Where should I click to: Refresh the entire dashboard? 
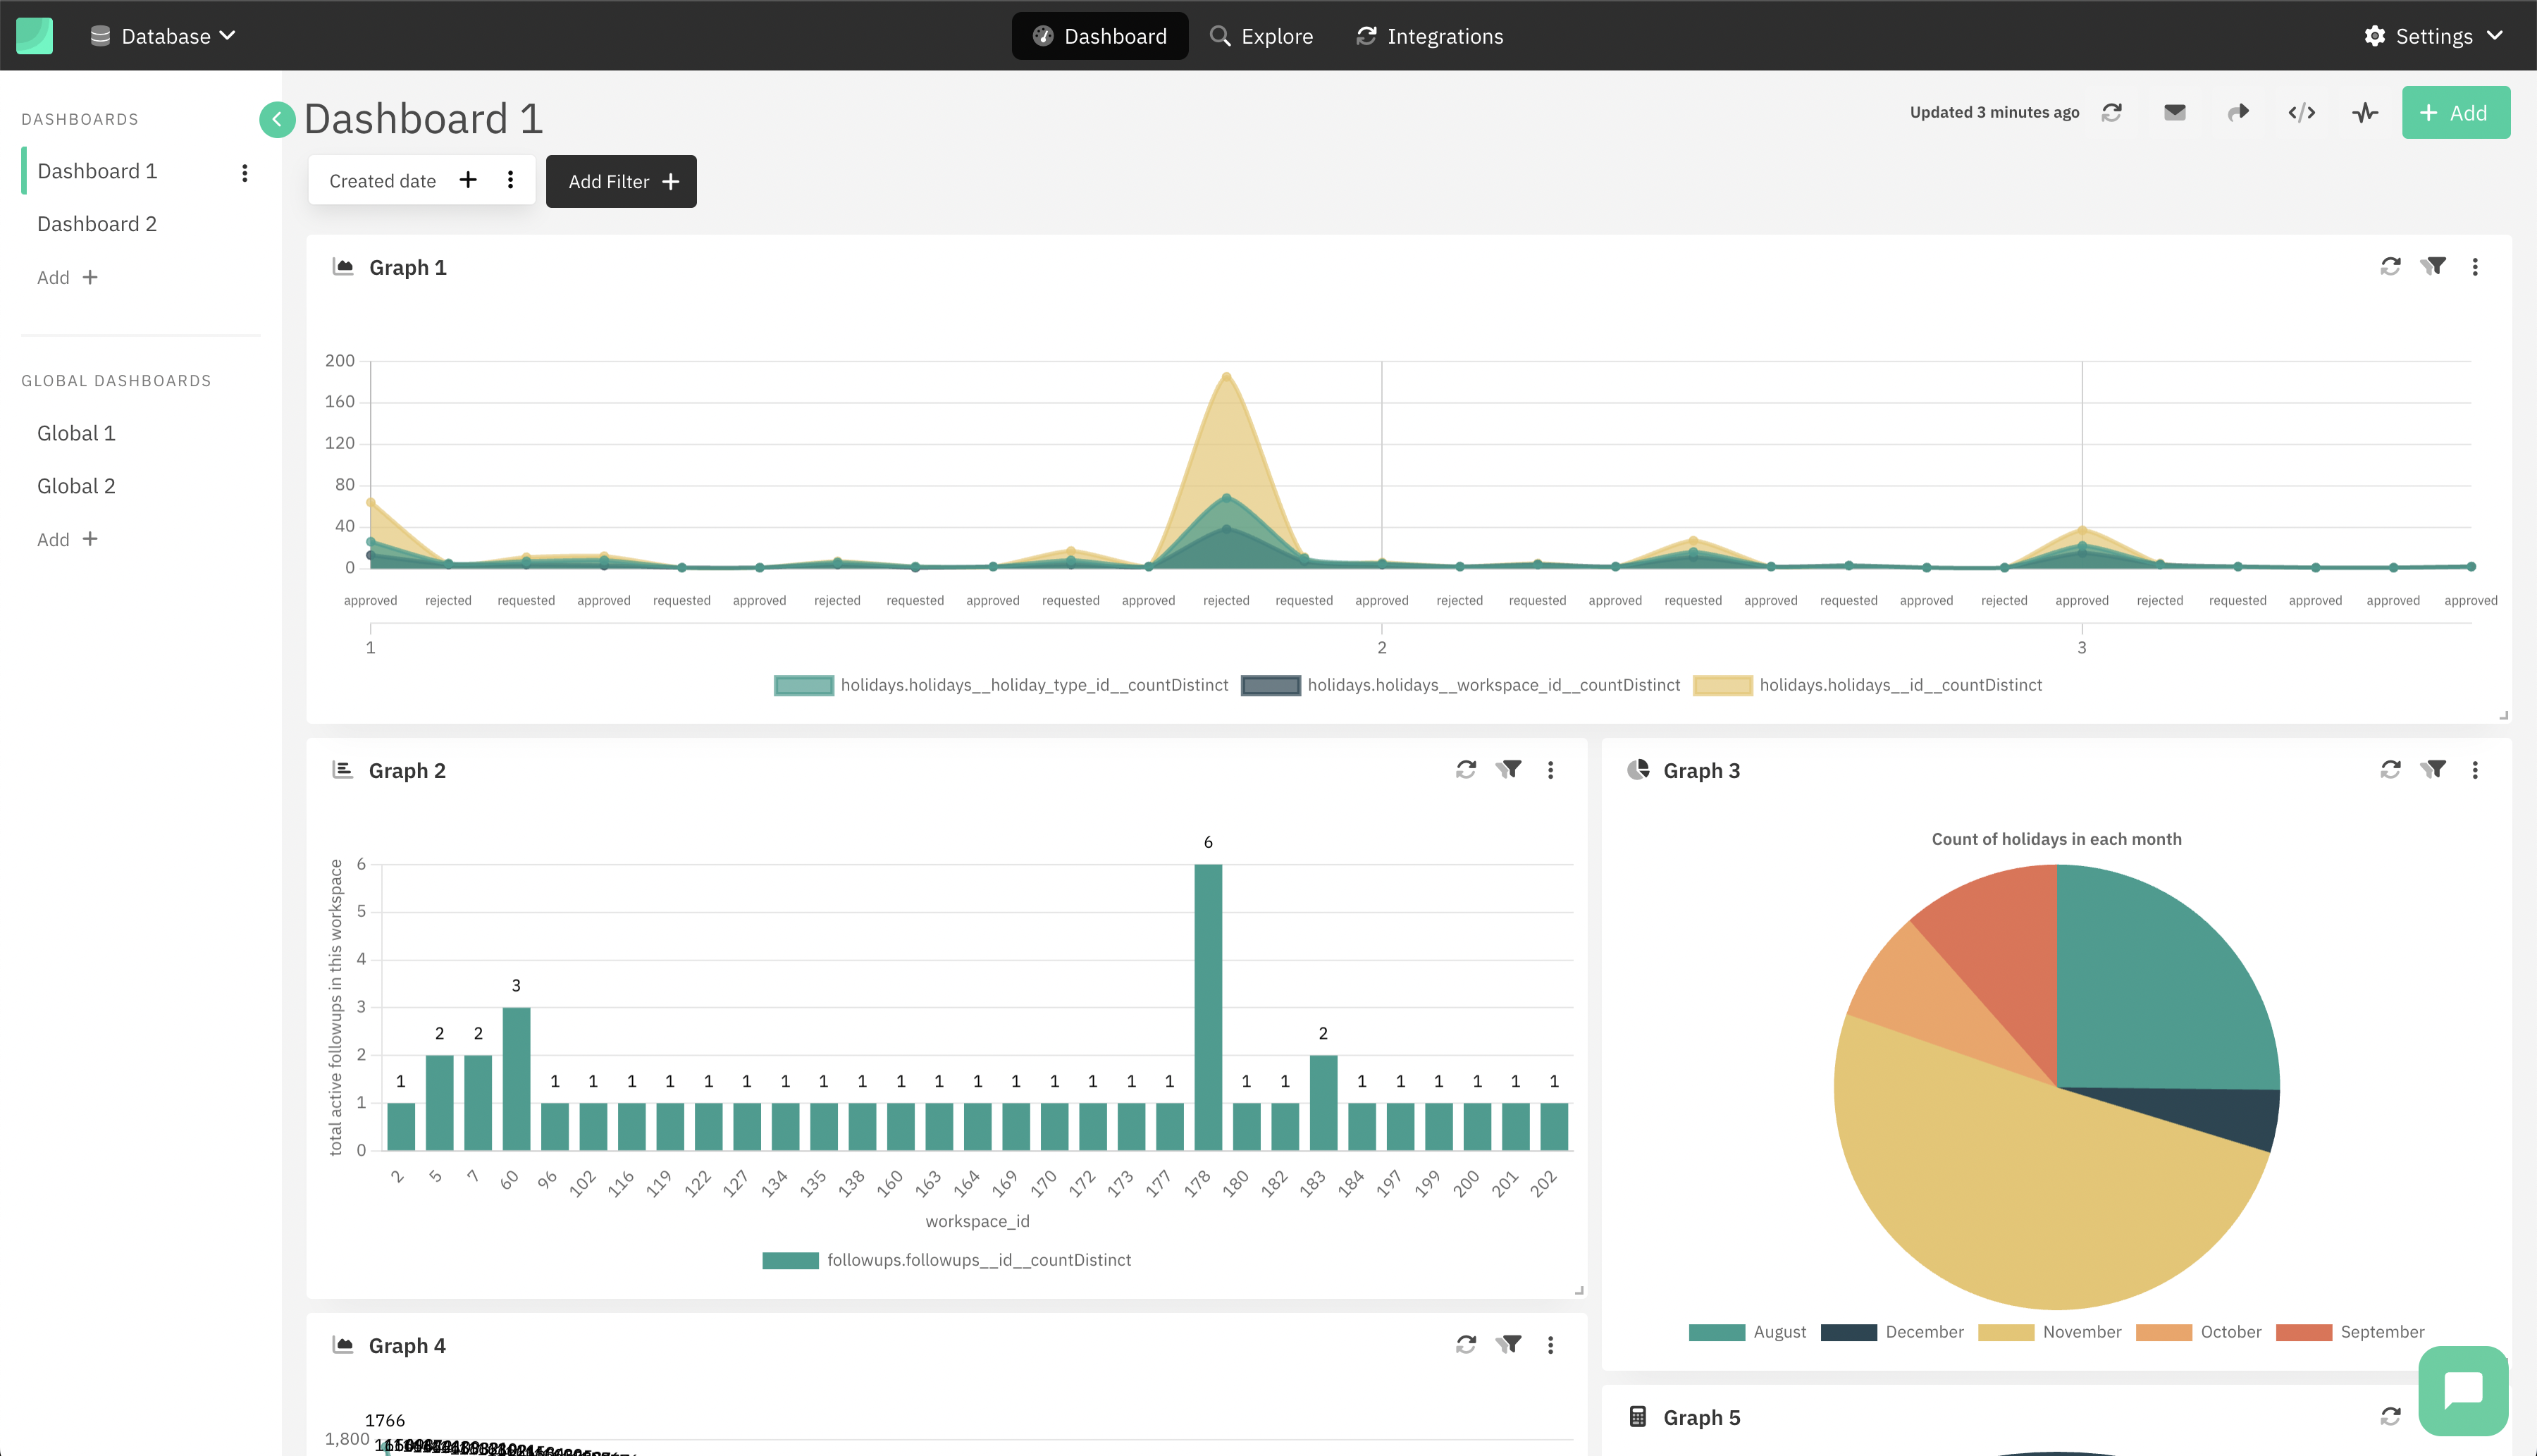coord(2112,112)
